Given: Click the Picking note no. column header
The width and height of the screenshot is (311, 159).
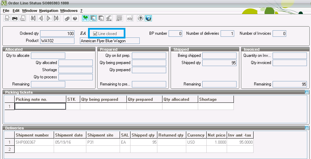Looking at the screenshot, I should point(40,99).
